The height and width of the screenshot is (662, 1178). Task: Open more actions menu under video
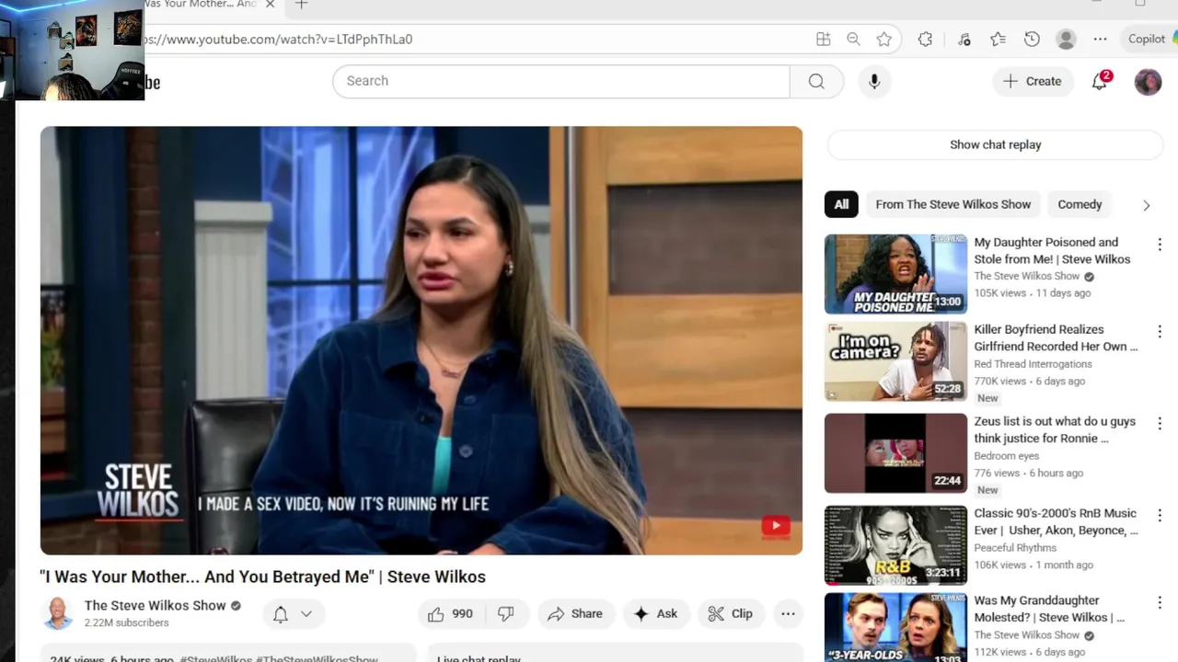coord(788,614)
